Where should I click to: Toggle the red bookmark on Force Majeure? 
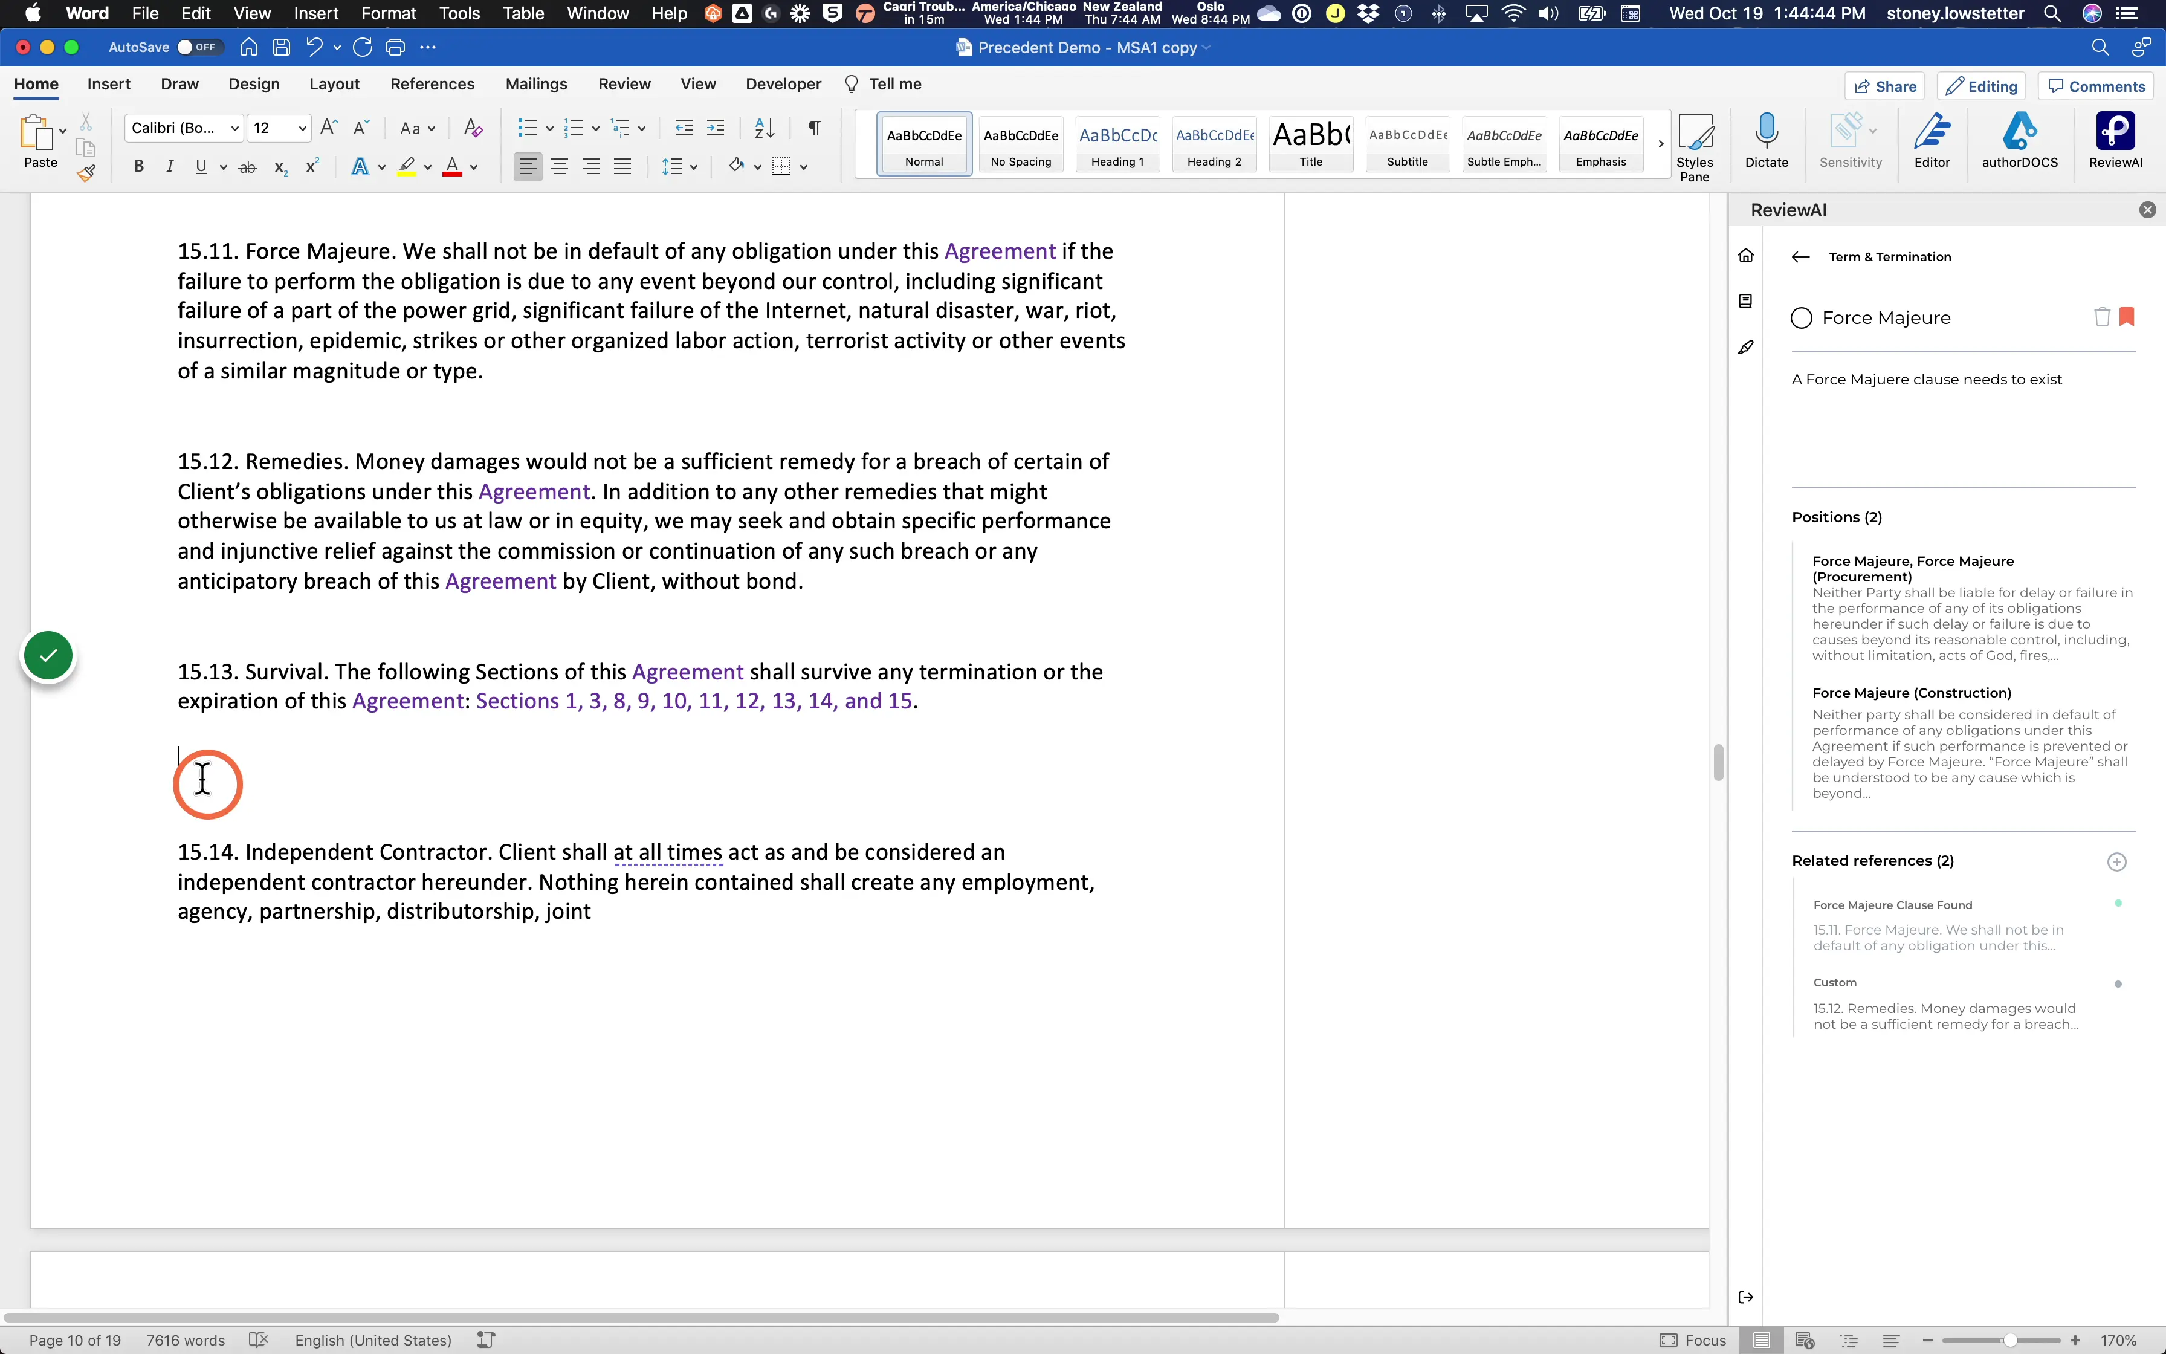[x=2127, y=316]
